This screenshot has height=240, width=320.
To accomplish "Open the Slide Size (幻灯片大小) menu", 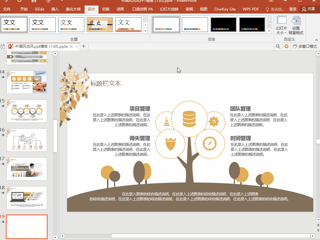I will click(281, 26).
